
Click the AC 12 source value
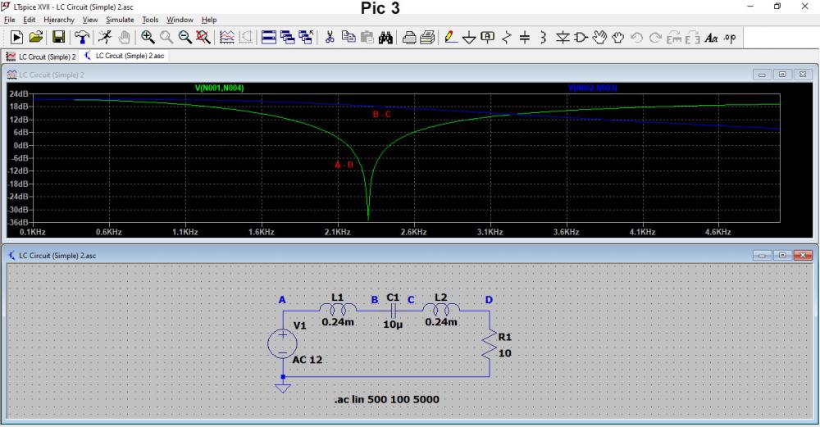307,360
